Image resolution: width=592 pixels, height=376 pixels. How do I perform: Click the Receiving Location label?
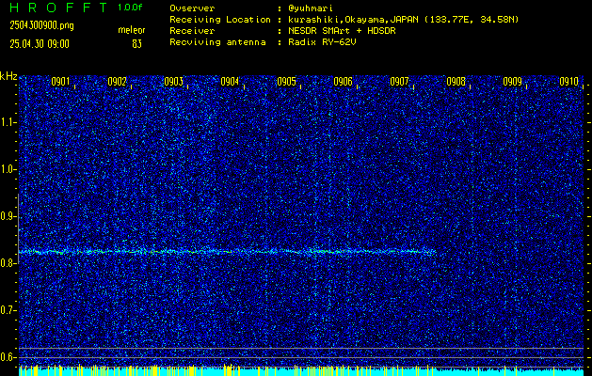220,20
